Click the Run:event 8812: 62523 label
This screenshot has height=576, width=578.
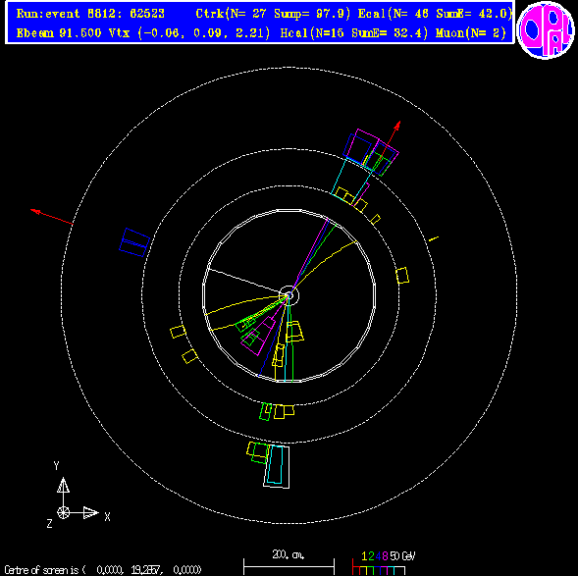(90, 14)
